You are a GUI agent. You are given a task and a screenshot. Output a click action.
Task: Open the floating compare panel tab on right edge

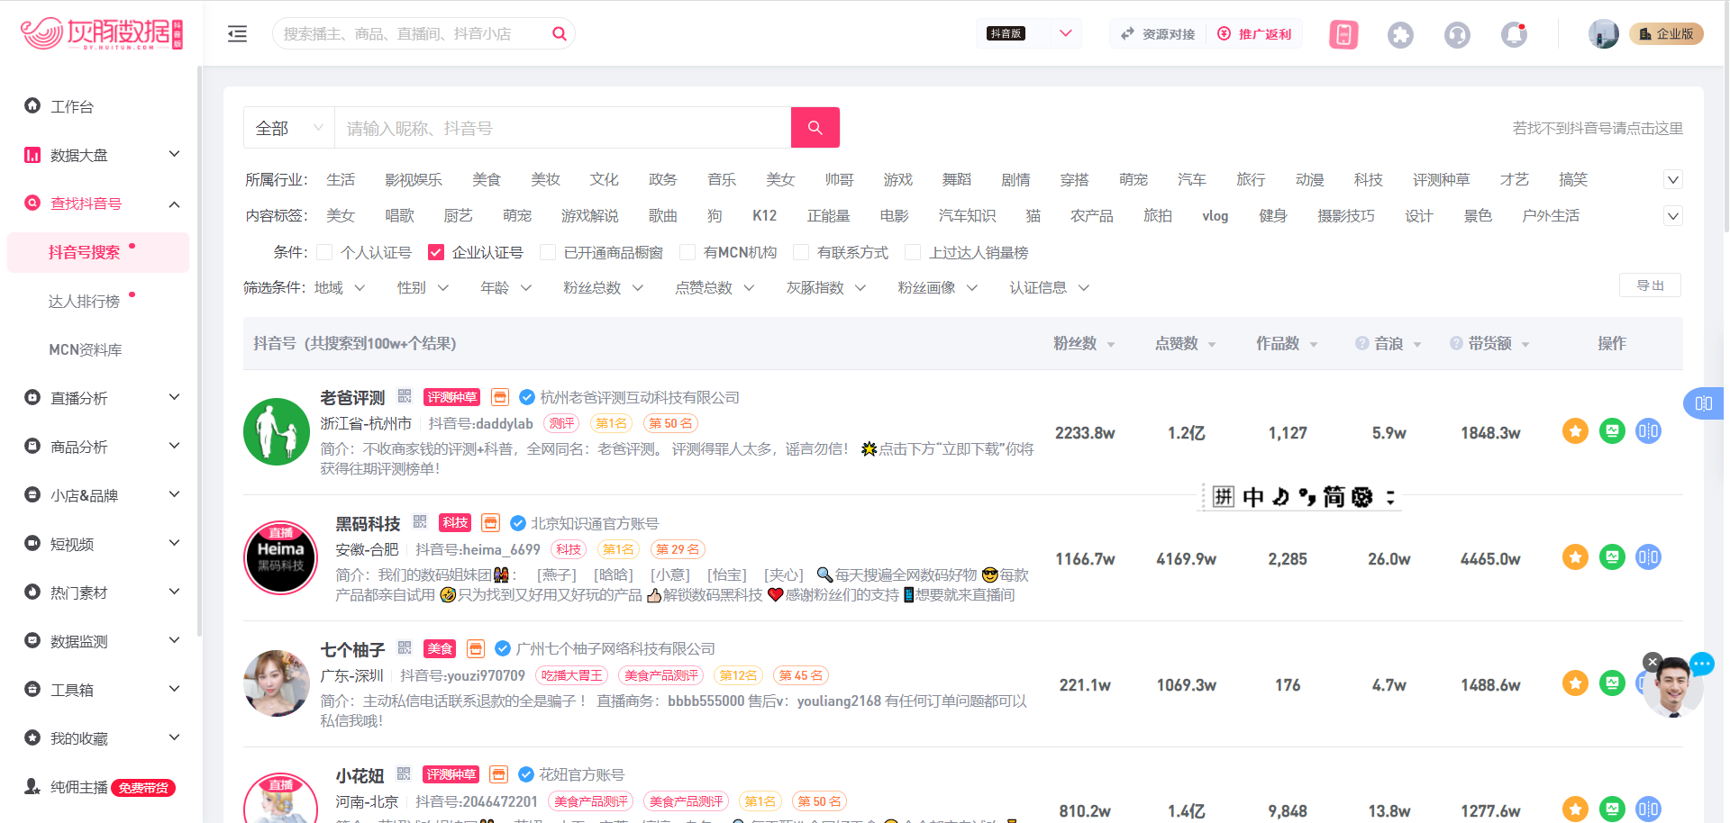[x=1704, y=403]
